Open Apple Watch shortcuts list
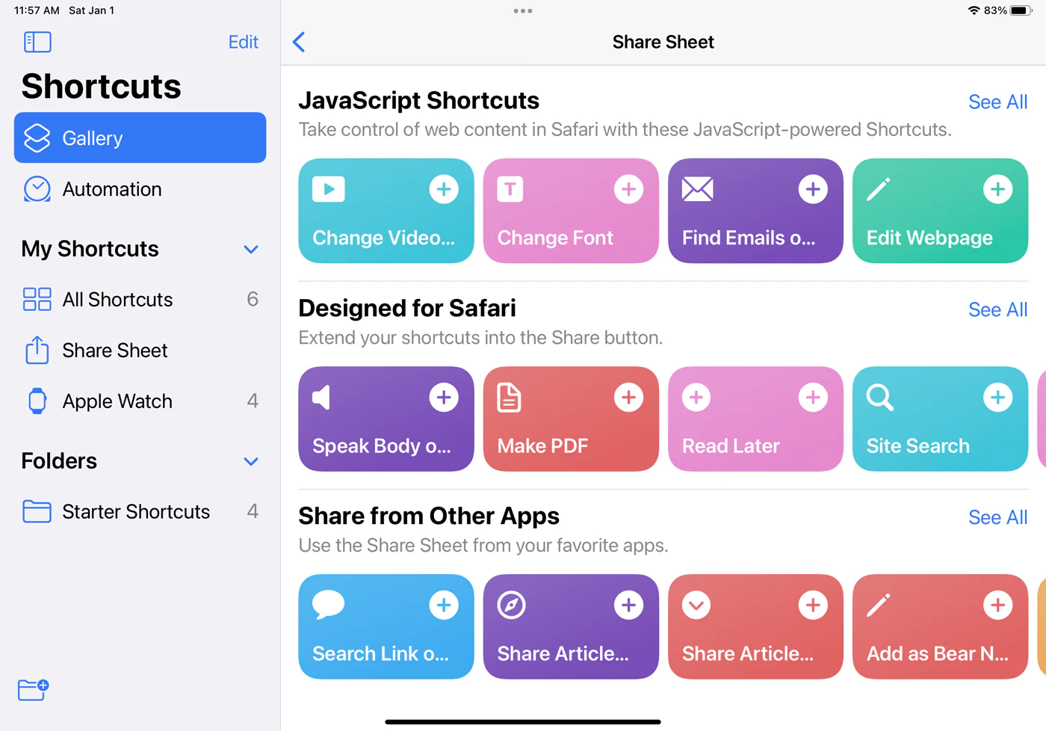Viewport: 1046px width, 731px height. tap(117, 401)
